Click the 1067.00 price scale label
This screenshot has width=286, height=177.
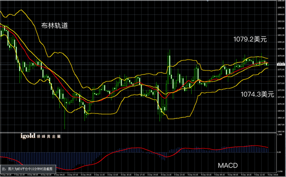click(x=281, y=125)
